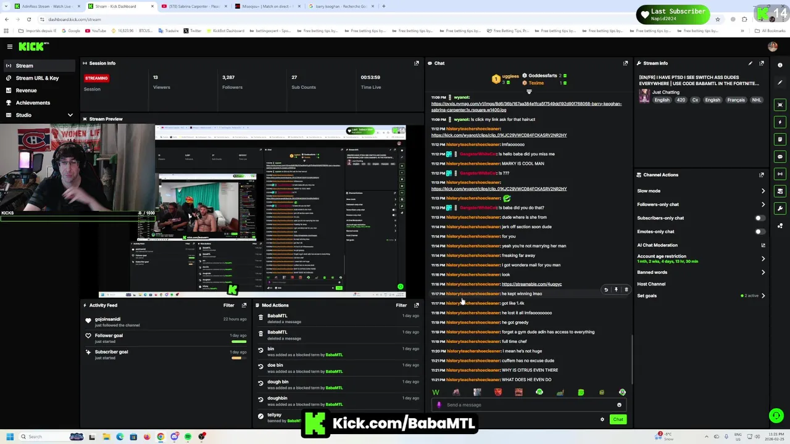Viewport: 790px width, 444px height.
Task: Click the Just Chatting category thumbnail
Action: point(645,96)
